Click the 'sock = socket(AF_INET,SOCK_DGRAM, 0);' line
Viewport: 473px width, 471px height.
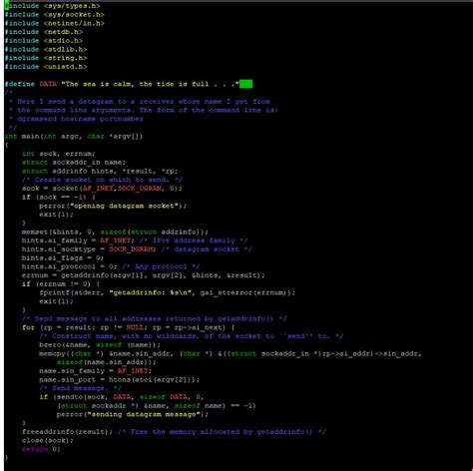coord(102,189)
